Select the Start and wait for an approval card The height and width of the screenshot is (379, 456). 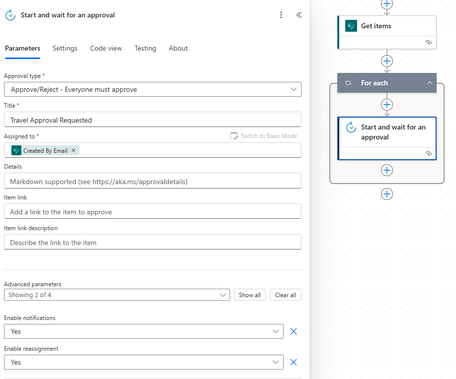pyautogui.click(x=387, y=138)
